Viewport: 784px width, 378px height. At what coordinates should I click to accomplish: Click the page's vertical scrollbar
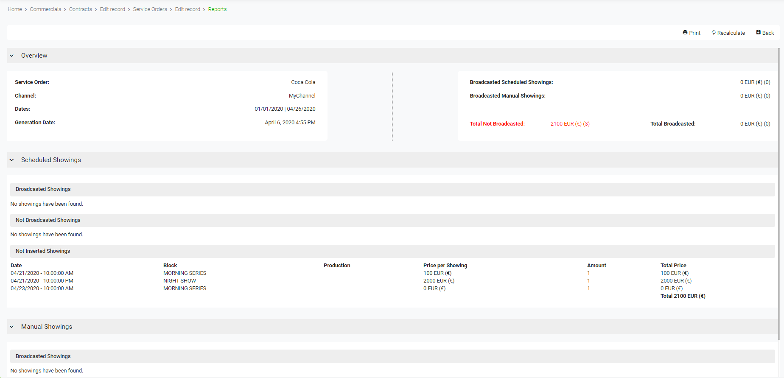tap(779, 191)
